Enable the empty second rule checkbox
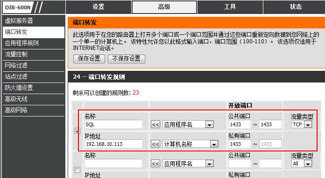325x178 pixels. point(77,170)
